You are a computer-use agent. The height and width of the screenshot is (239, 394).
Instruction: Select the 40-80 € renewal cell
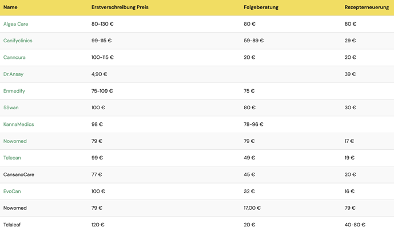[355, 225]
